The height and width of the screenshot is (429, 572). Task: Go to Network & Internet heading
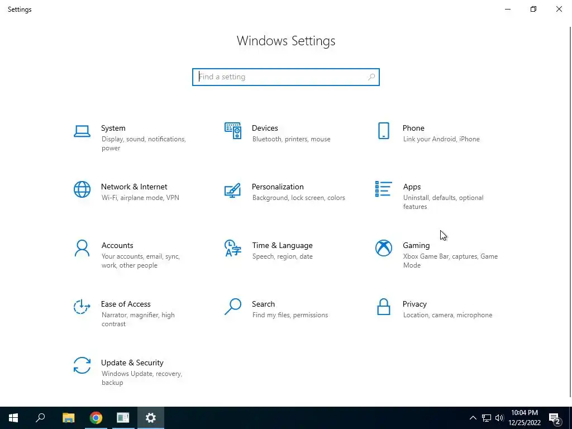click(x=134, y=187)
